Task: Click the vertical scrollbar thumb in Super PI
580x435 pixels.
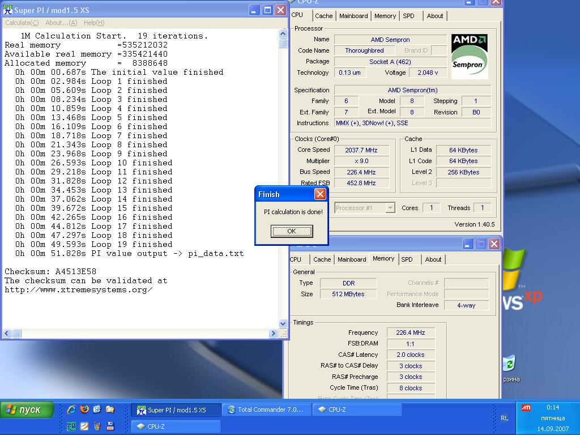Action: pos(283,43)
